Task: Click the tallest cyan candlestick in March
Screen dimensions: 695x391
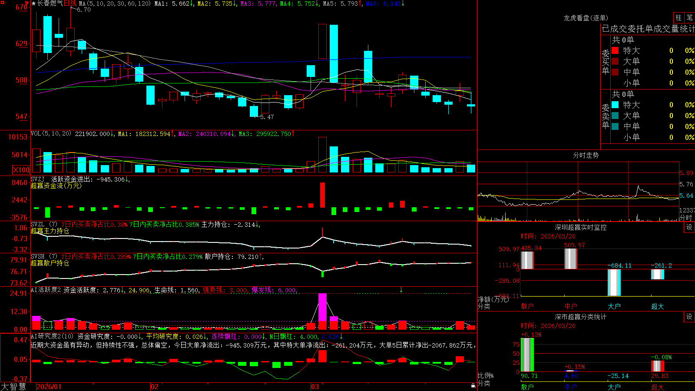Action: (334, 53)
